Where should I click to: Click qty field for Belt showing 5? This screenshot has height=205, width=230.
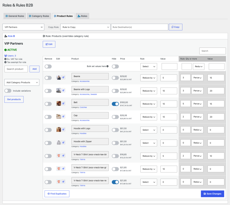185,104
